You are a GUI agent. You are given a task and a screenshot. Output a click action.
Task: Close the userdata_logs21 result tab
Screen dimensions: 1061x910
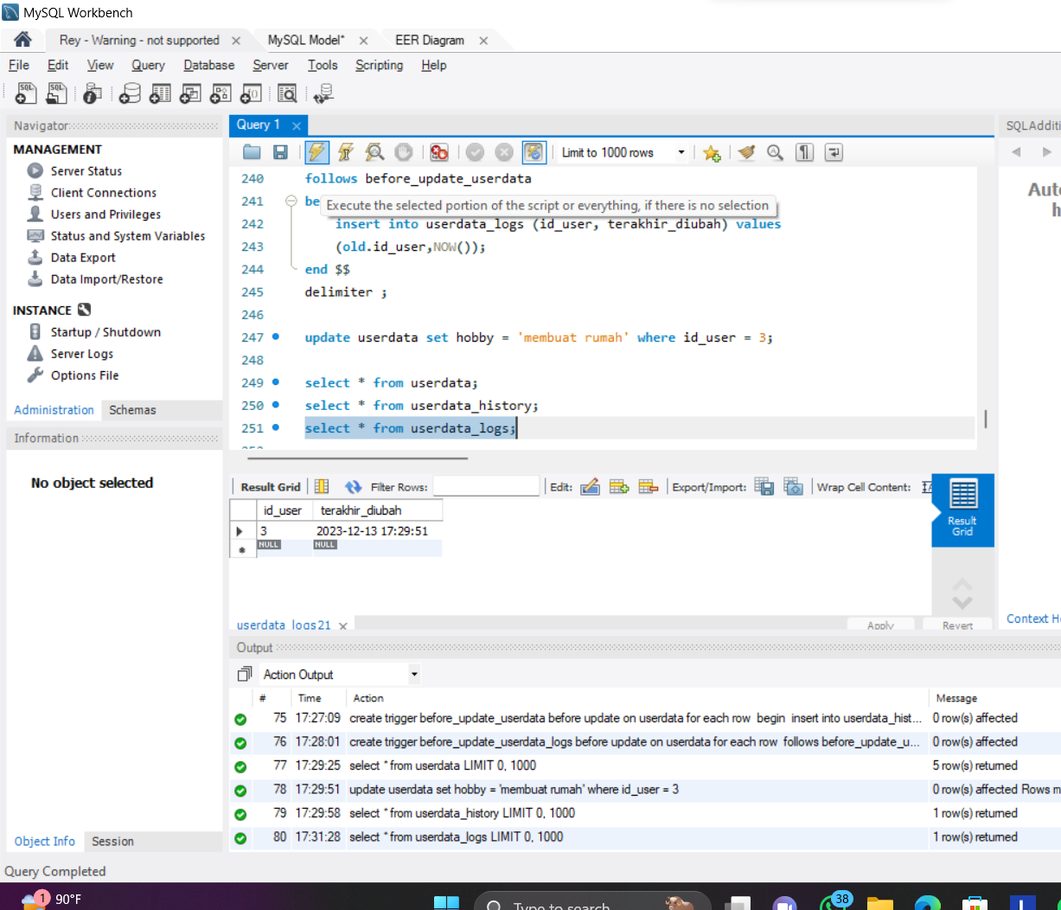pos(343,625)
